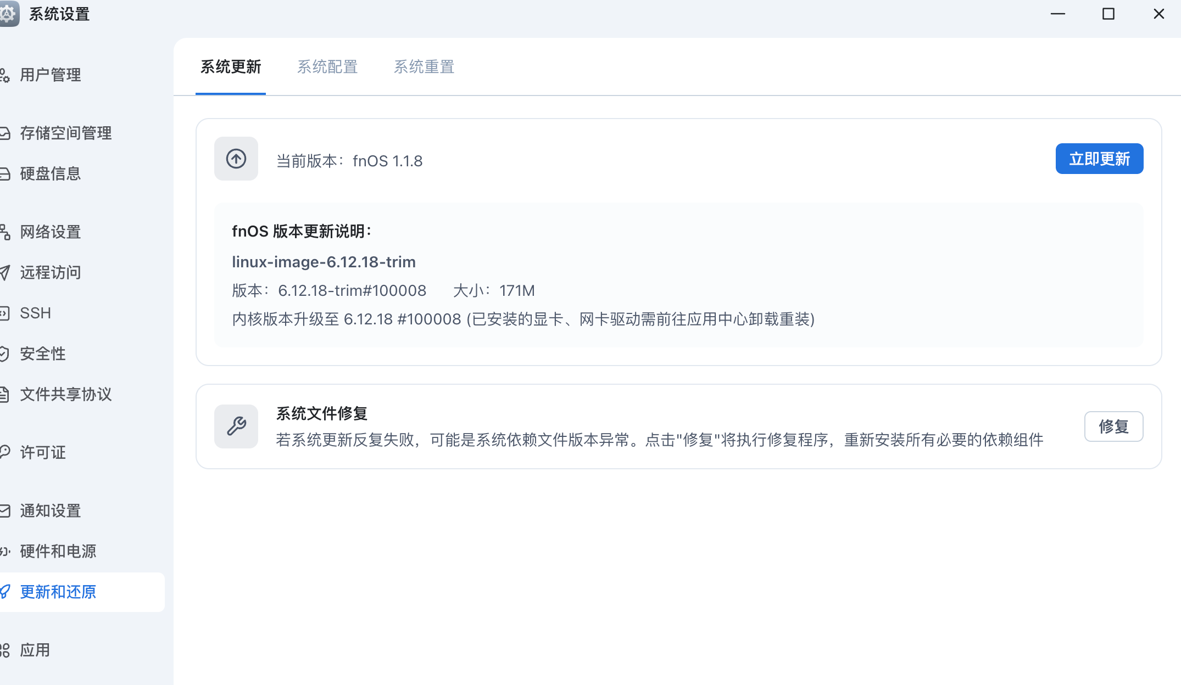Open 文件共享协议 settings
This screenshot has height=685, width=1181.
65,394
